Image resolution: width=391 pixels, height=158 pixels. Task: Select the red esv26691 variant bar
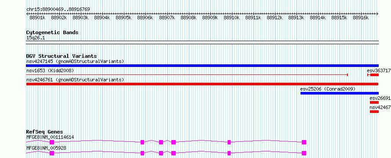point(374,102)
